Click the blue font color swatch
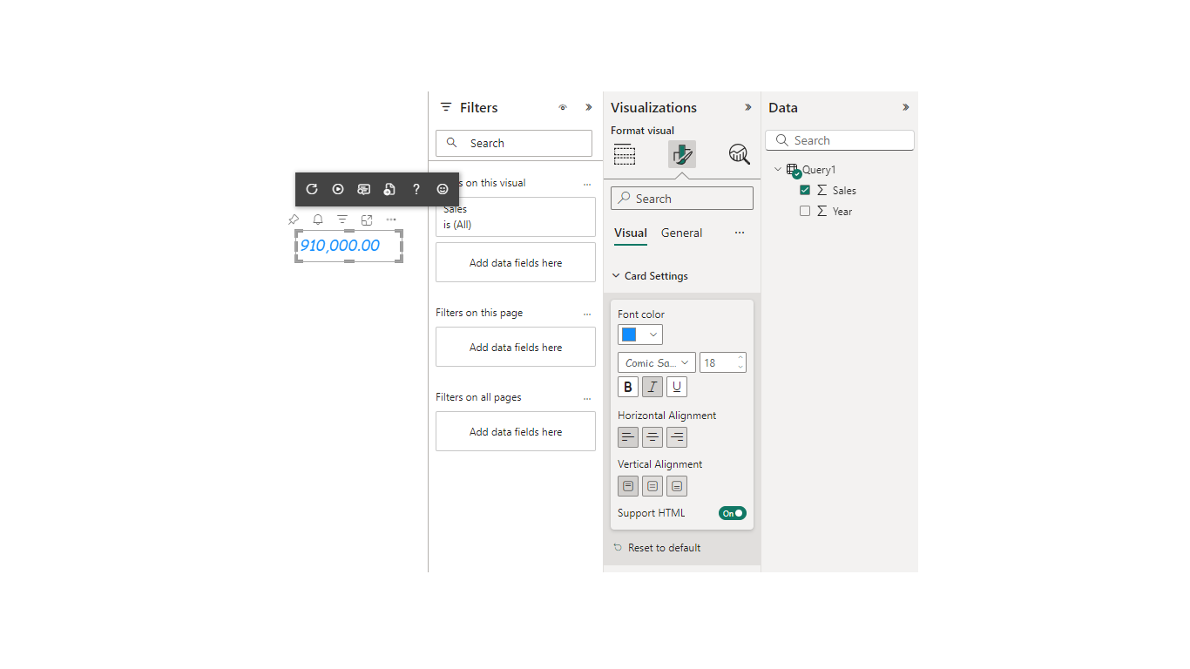 pyautogui.click(x=629, y=334)
